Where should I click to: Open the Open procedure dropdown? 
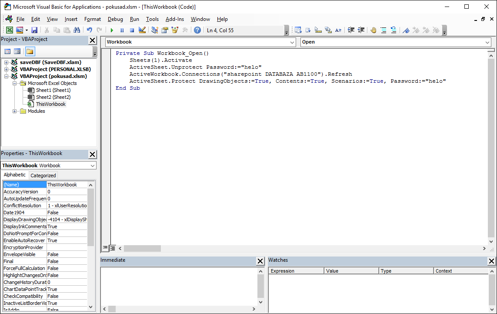[x=487, y=42]
